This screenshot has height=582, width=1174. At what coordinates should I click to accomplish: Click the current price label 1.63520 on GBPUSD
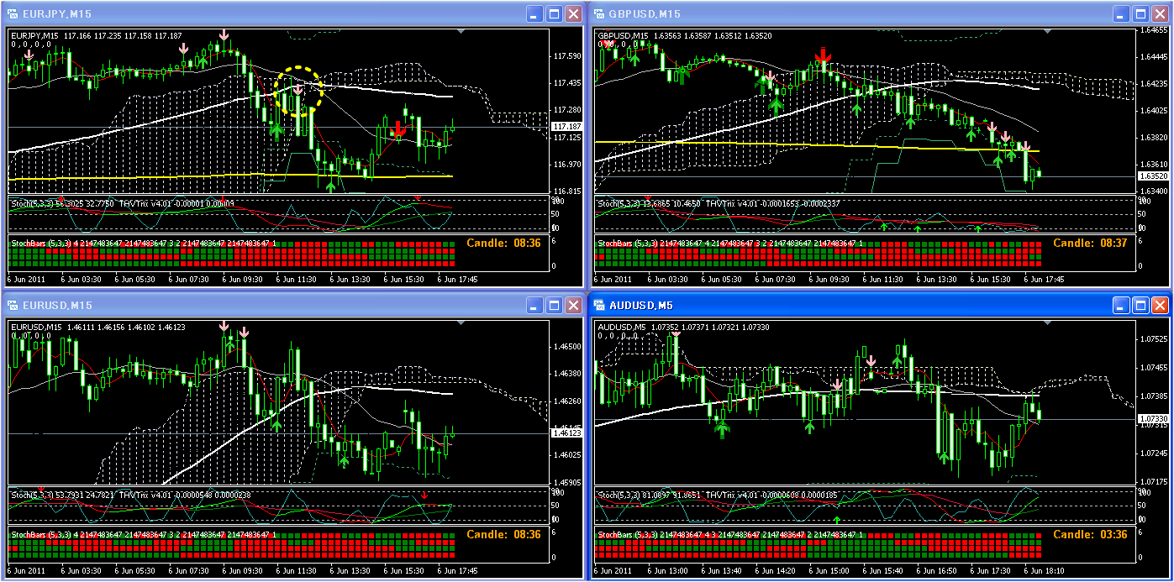click(x=1154, y=176)
